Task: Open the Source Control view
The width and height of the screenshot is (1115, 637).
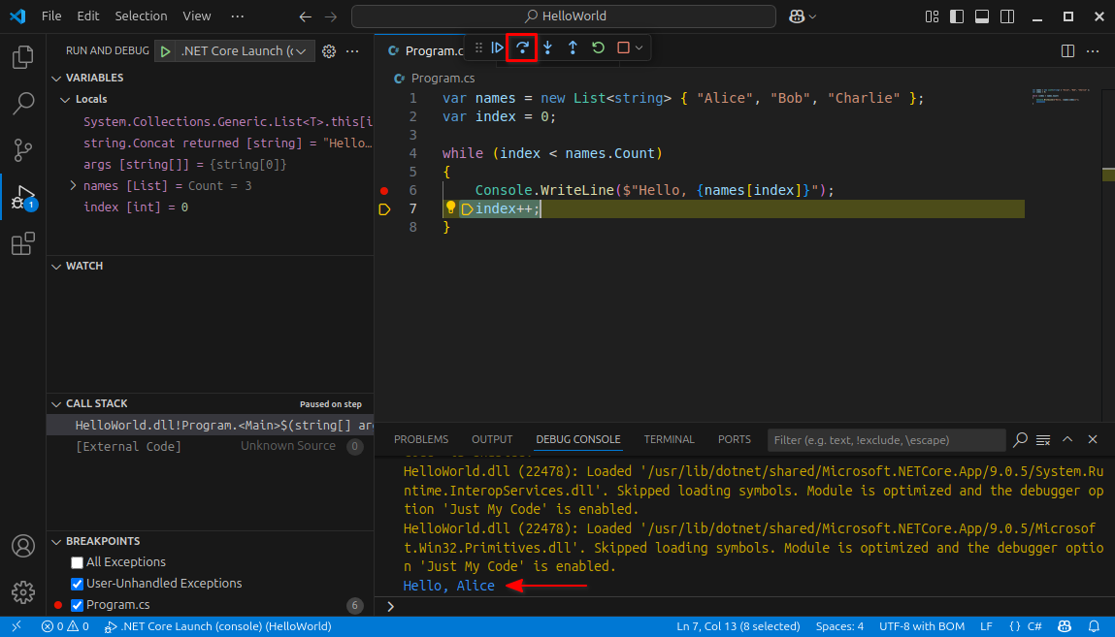Action: [x=22, y=150]
